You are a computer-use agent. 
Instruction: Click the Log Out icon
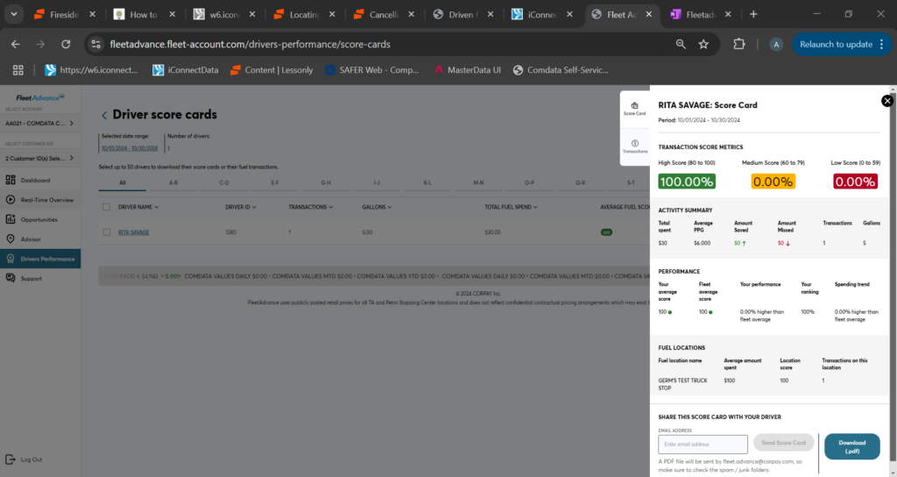coord(11,459)
